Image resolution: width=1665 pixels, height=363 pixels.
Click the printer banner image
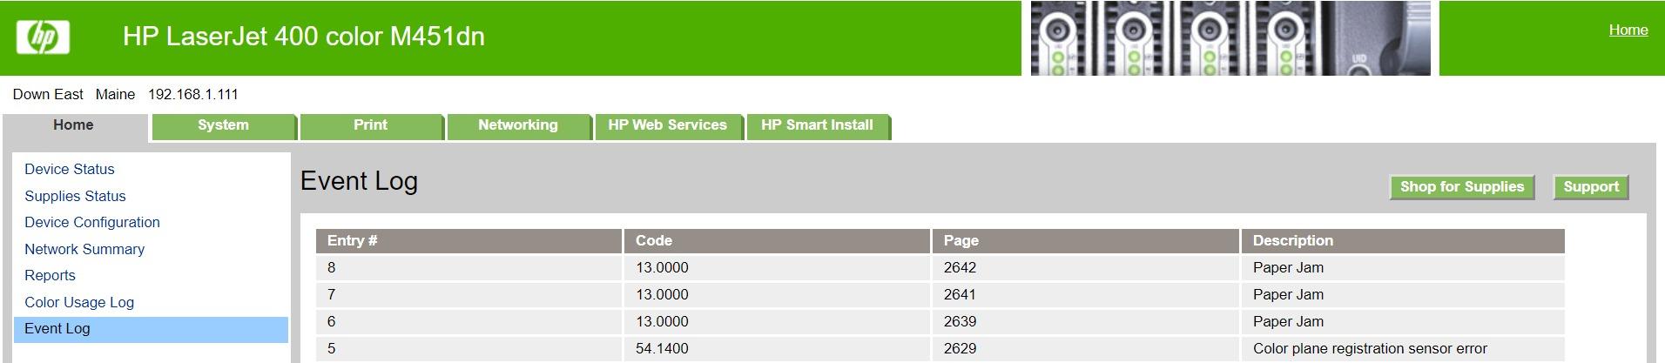pyautogui.click(x=1230, y=37)
